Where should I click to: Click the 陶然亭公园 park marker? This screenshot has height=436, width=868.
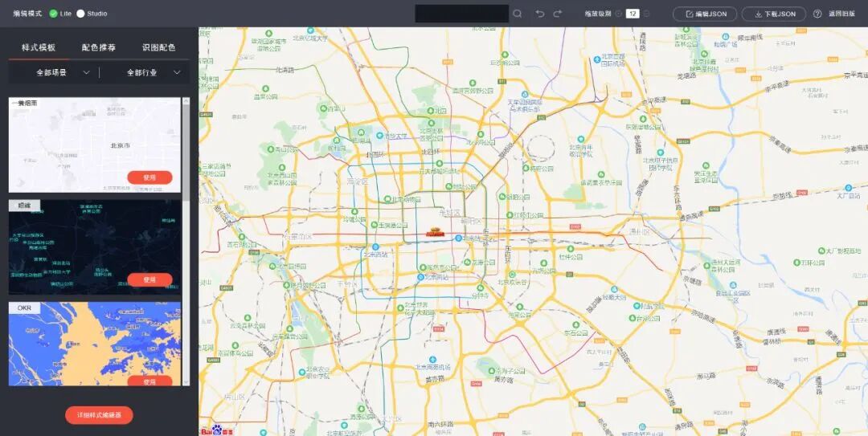point(423,267)
